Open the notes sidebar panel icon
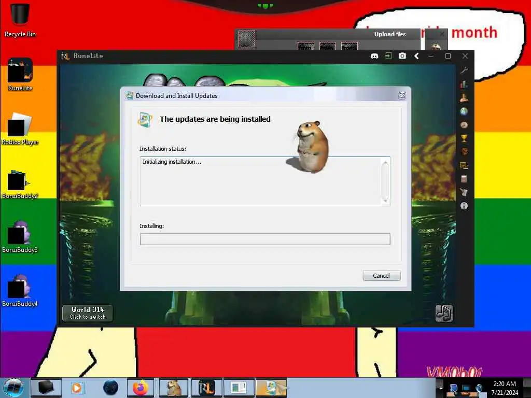531x398 pixels. pyautogui.click(x=464, y=192)
